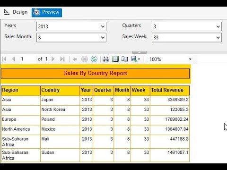
Task: Click the Month column header
Action: click(x=122, y=91)
